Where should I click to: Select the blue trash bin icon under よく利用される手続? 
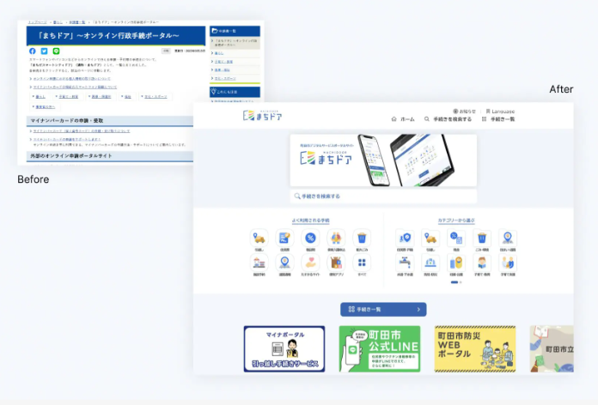[362, 238]
